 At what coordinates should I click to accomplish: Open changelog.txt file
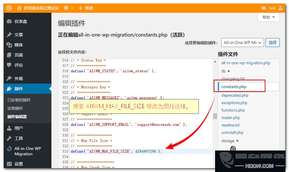233,79
